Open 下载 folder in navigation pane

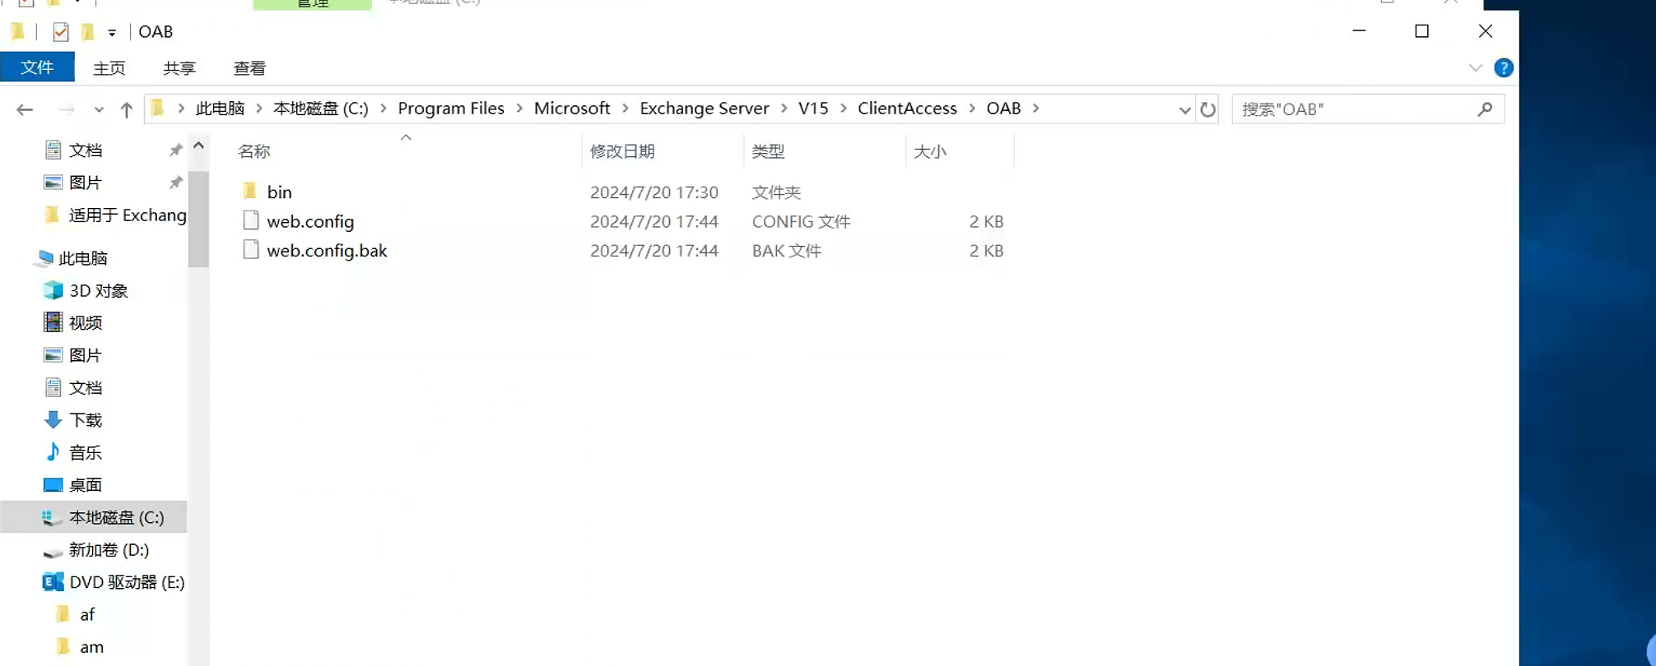tap(85, 420)
